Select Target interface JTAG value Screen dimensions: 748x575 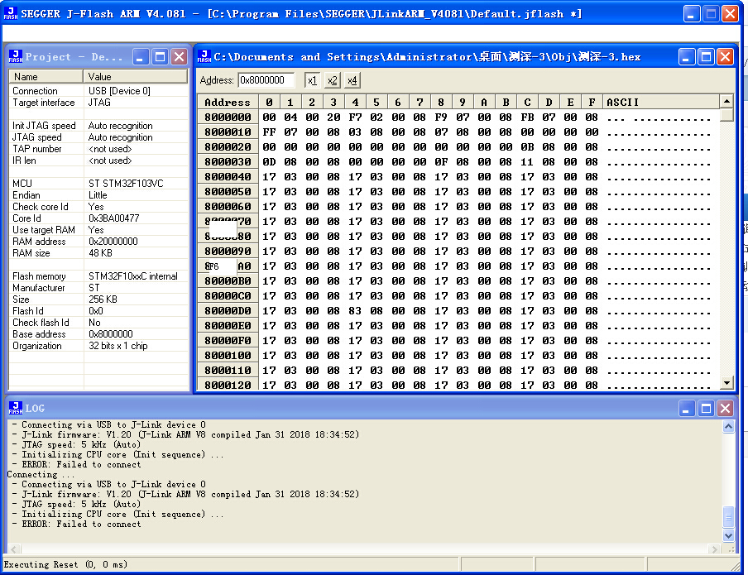pyautogui.click(x=99, y=103)
